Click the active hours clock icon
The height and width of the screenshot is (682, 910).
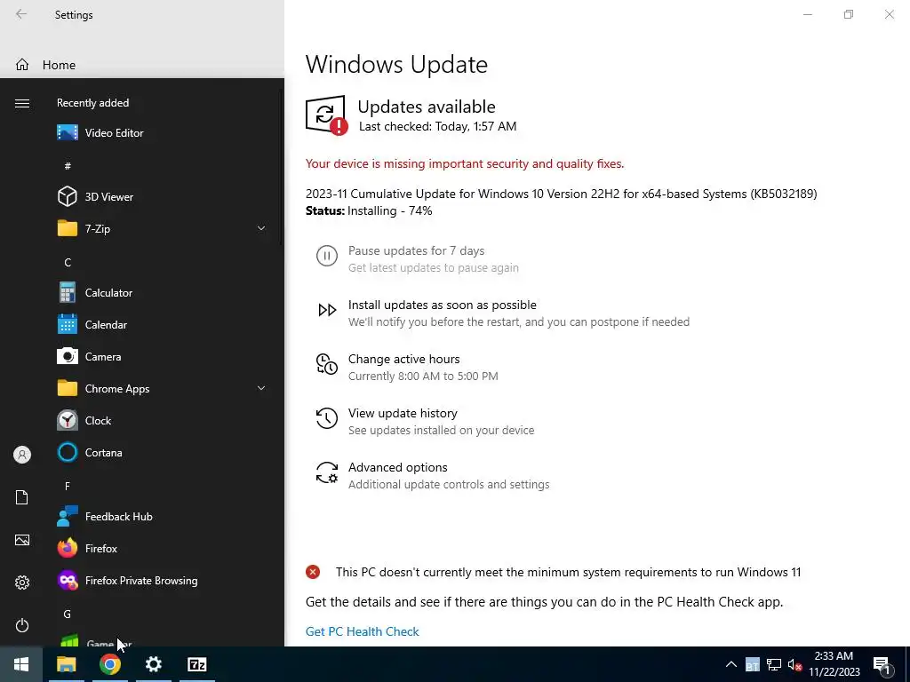coord(327,364)
